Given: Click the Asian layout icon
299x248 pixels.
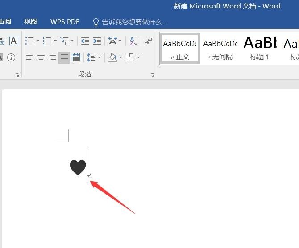Looking at the screenshot, I should point(113,41).
